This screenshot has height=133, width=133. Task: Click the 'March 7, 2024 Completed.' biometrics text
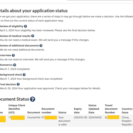pos(15,69)
